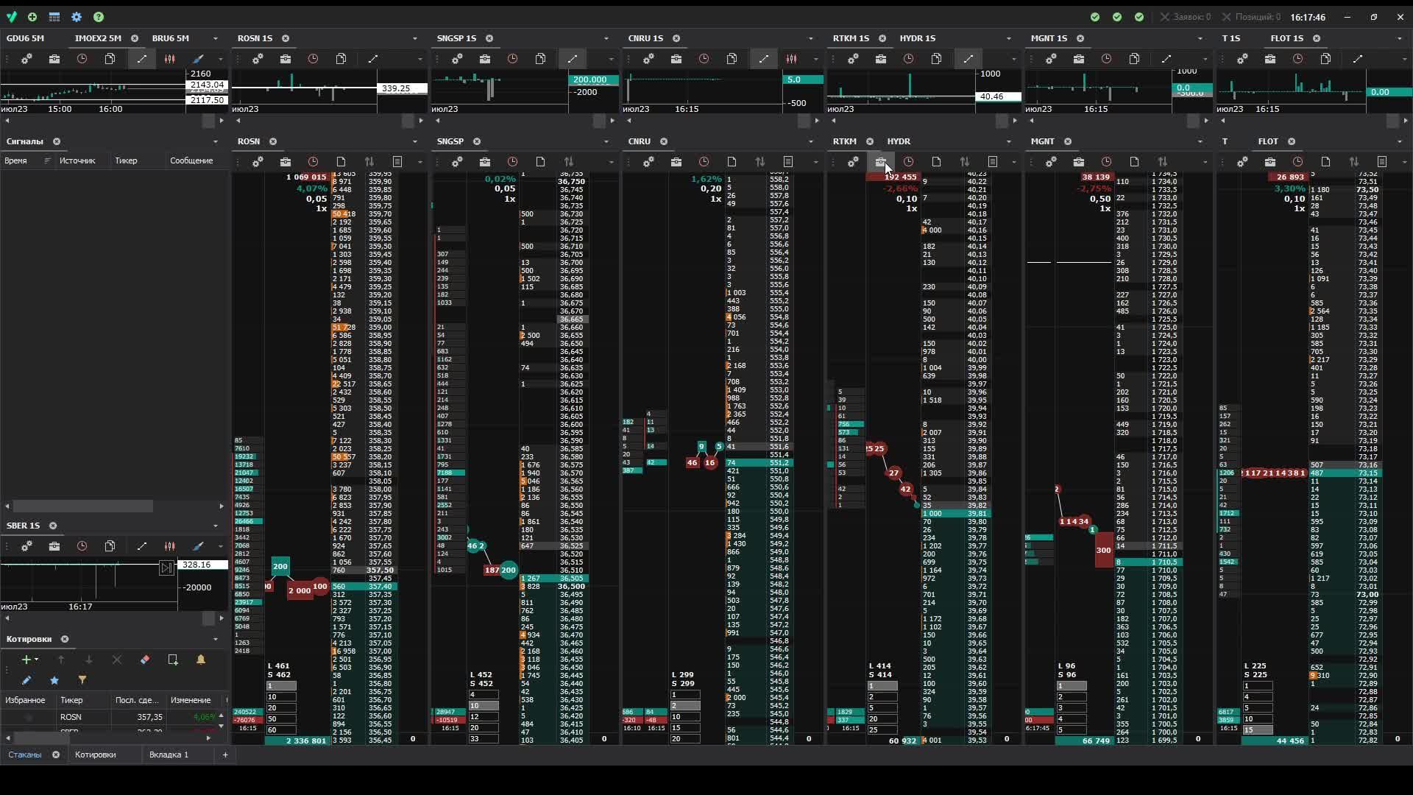The height and width of the screenshot is (795, 1413).
Task: Click up-down arrows icon in MGNT order book
Action: pyautogui.click(x=1163, y=162)
